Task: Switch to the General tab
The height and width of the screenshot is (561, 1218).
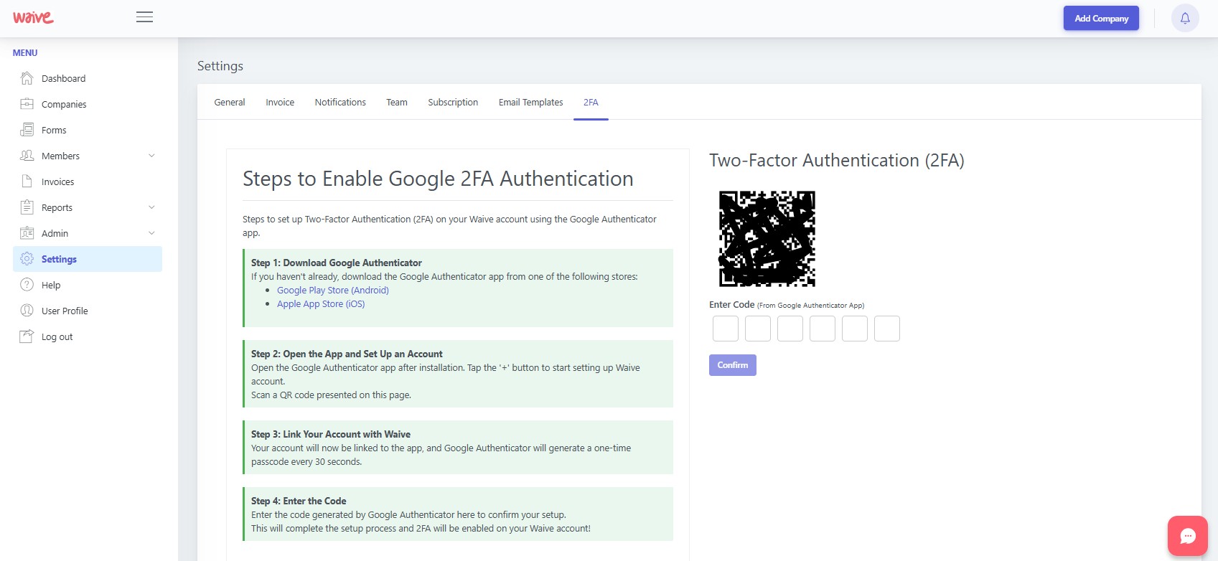Action: tap(230, 103)
